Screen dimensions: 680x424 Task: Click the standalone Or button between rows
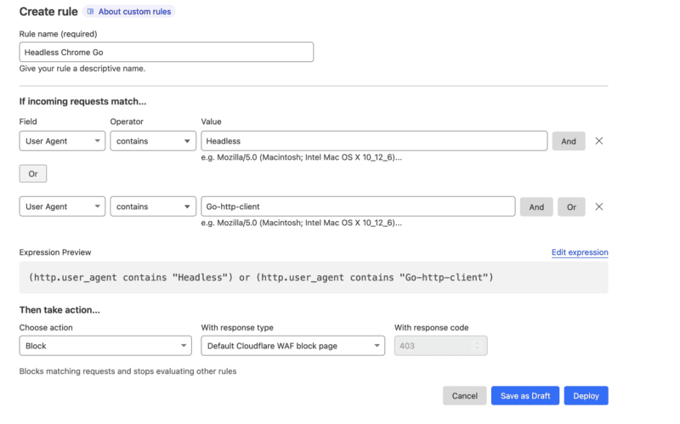tap(33, 173)
